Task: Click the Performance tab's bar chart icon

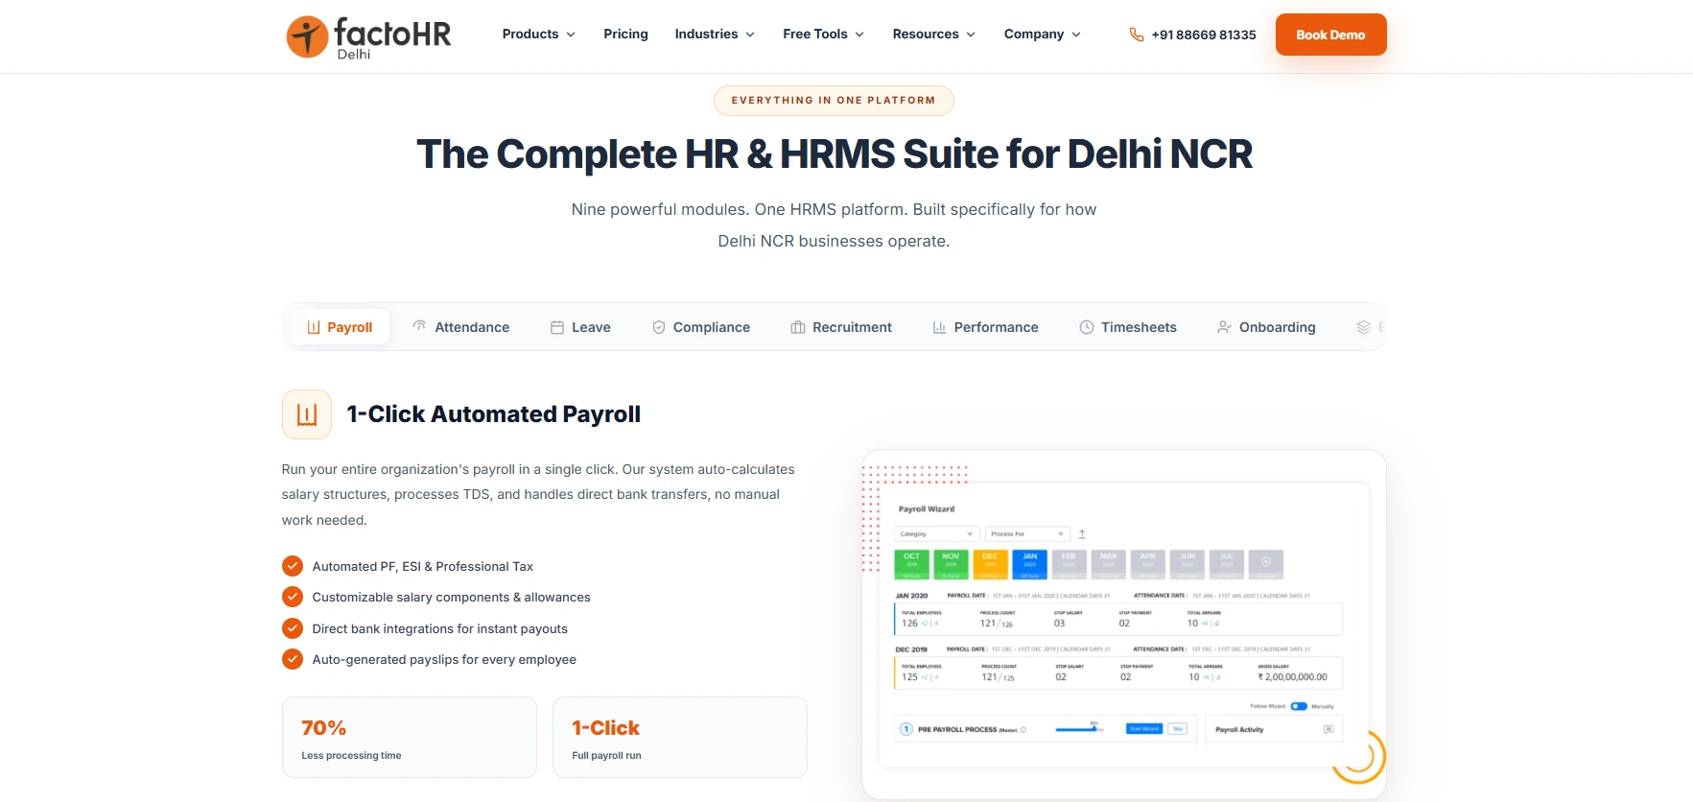Action: coord(939,327)
